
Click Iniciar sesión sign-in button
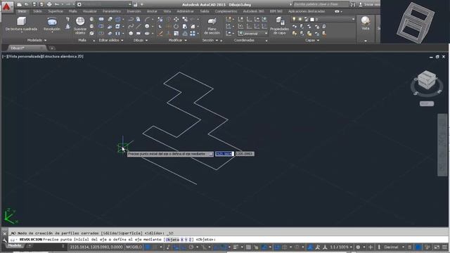tap(369, 5)
